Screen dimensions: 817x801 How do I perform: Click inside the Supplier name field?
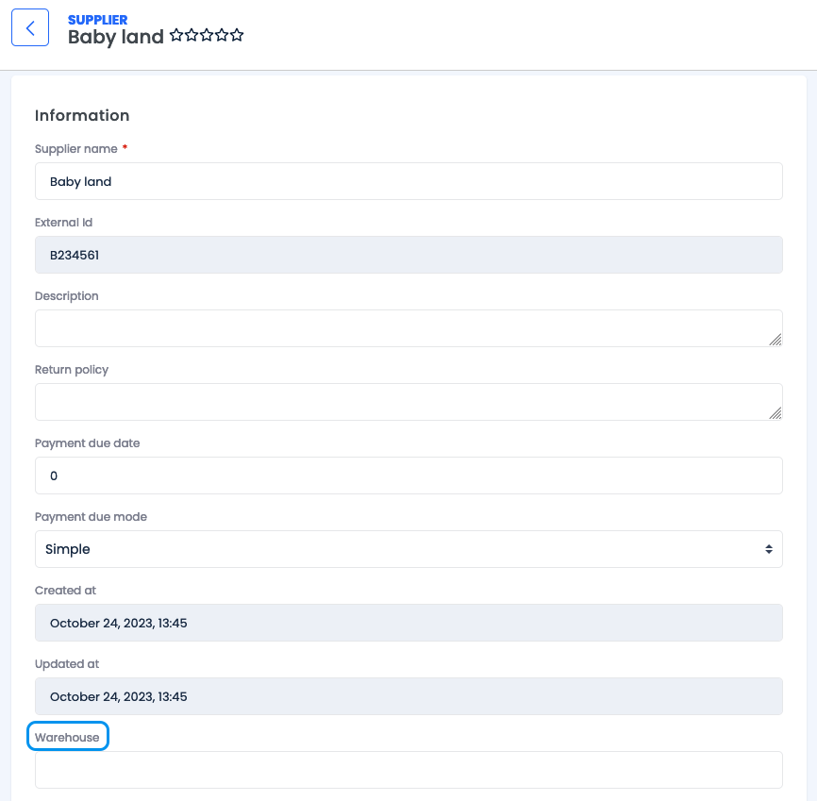[408, 181]
